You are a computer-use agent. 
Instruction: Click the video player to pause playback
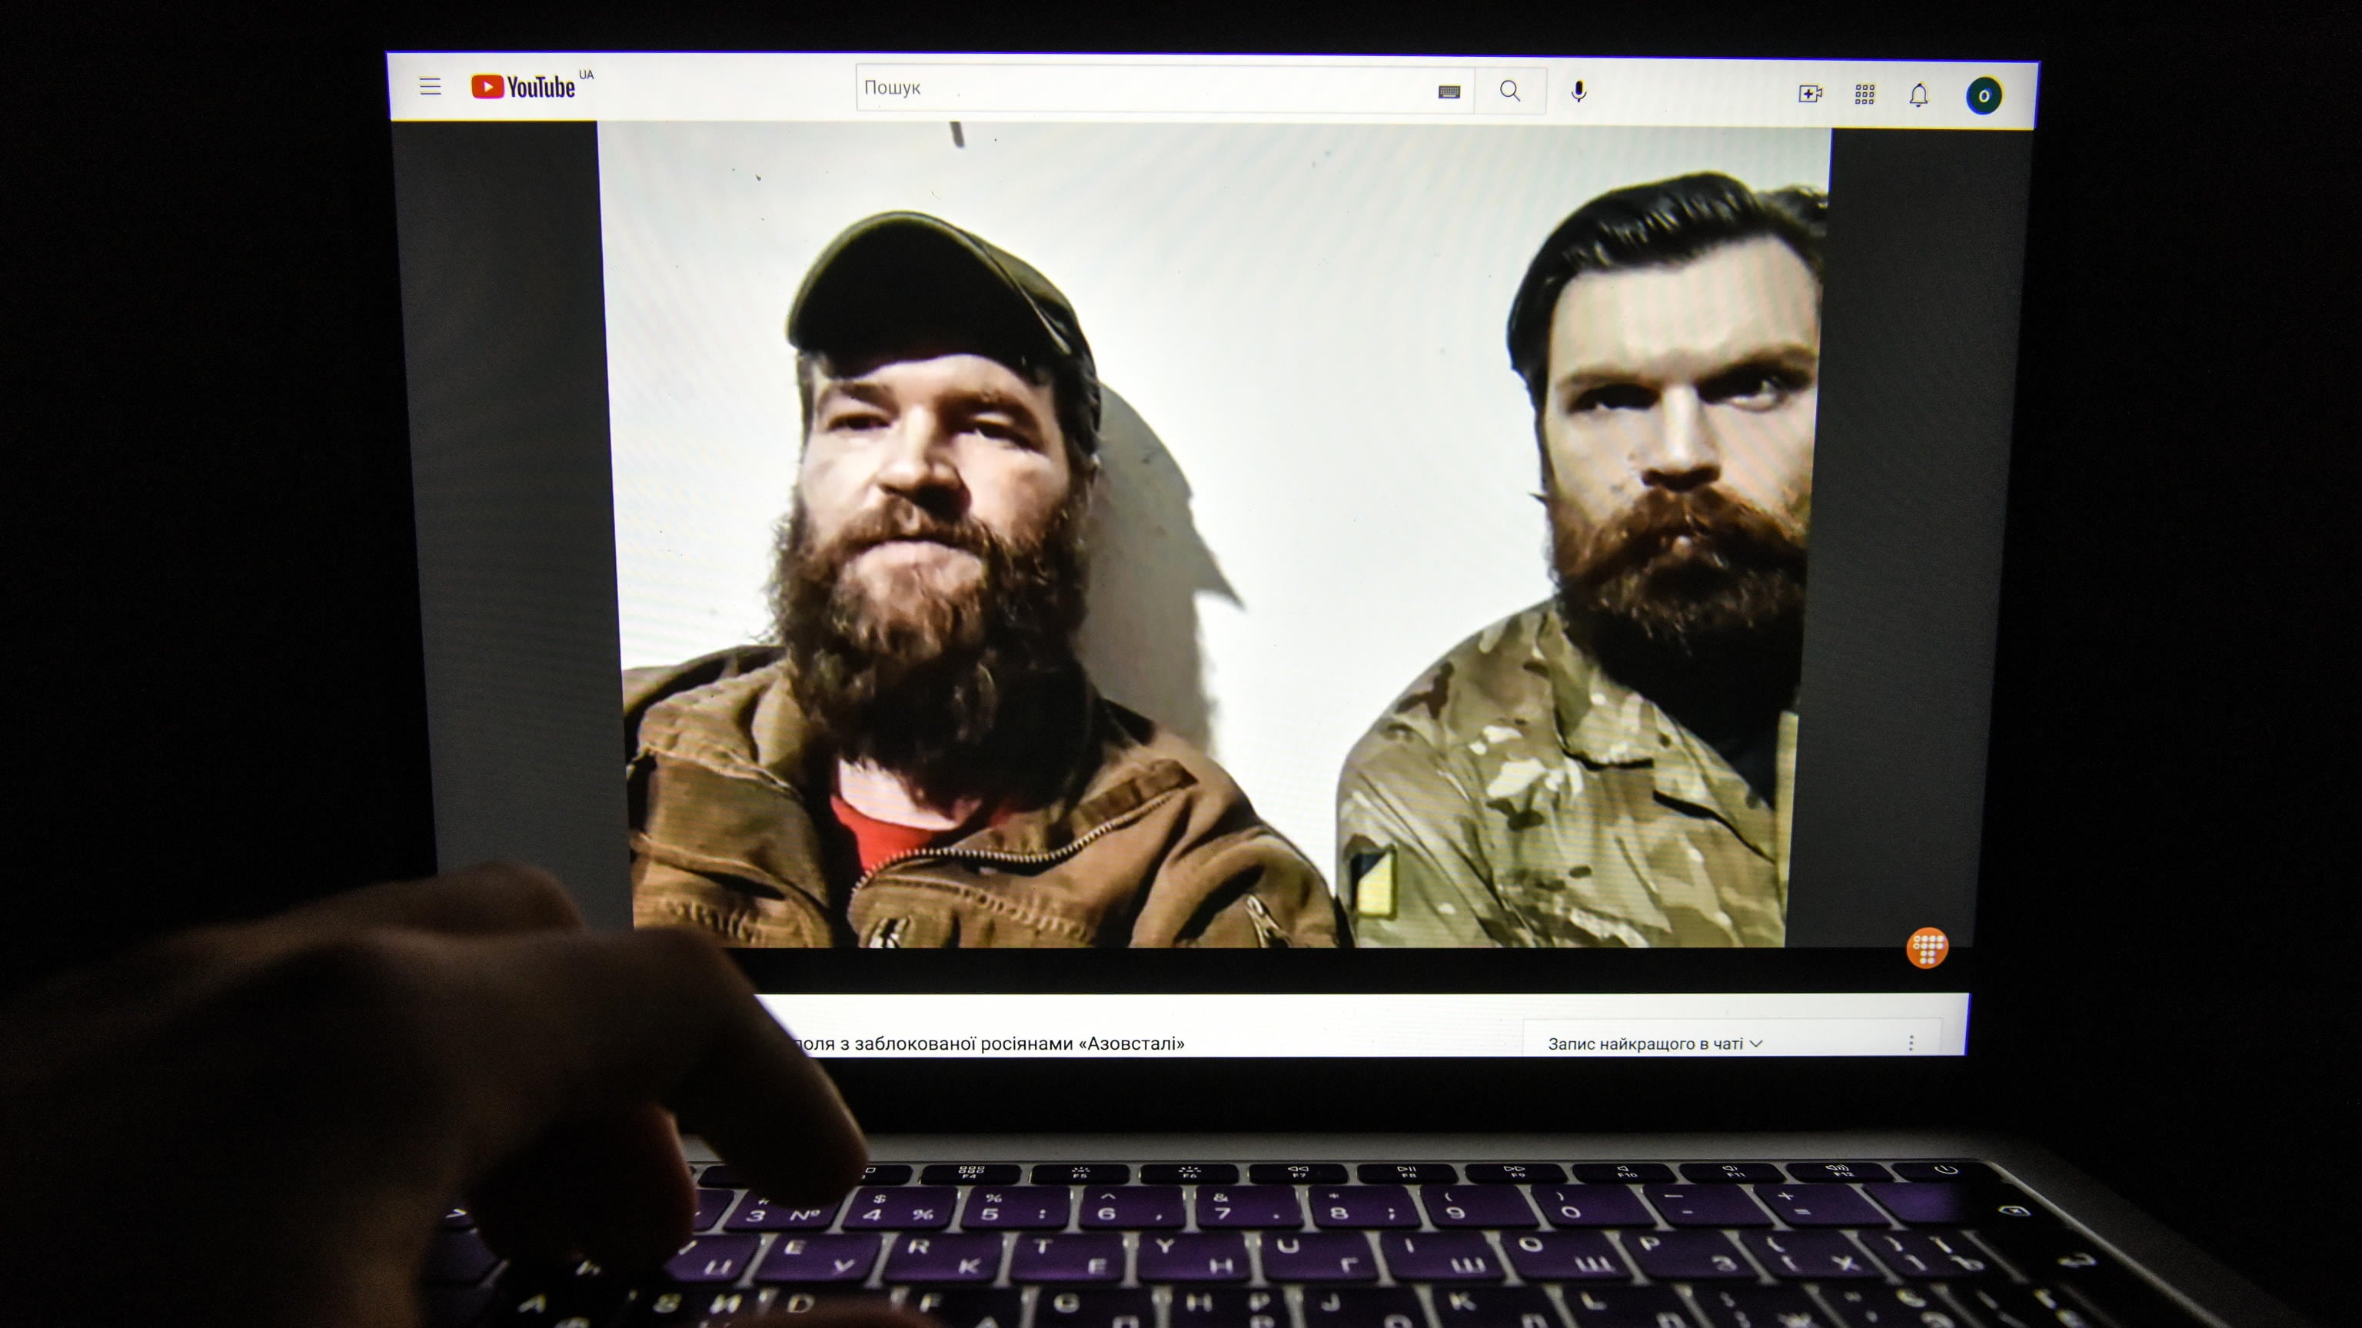(1214, 536)
